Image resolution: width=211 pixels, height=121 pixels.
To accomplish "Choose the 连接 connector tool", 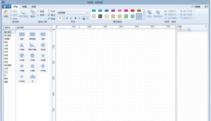I will point(40,11).
